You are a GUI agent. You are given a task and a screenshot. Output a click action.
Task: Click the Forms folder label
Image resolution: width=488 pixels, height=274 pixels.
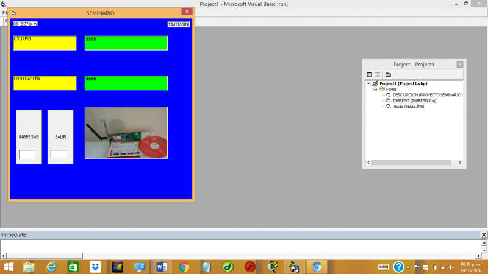(392, 89)
